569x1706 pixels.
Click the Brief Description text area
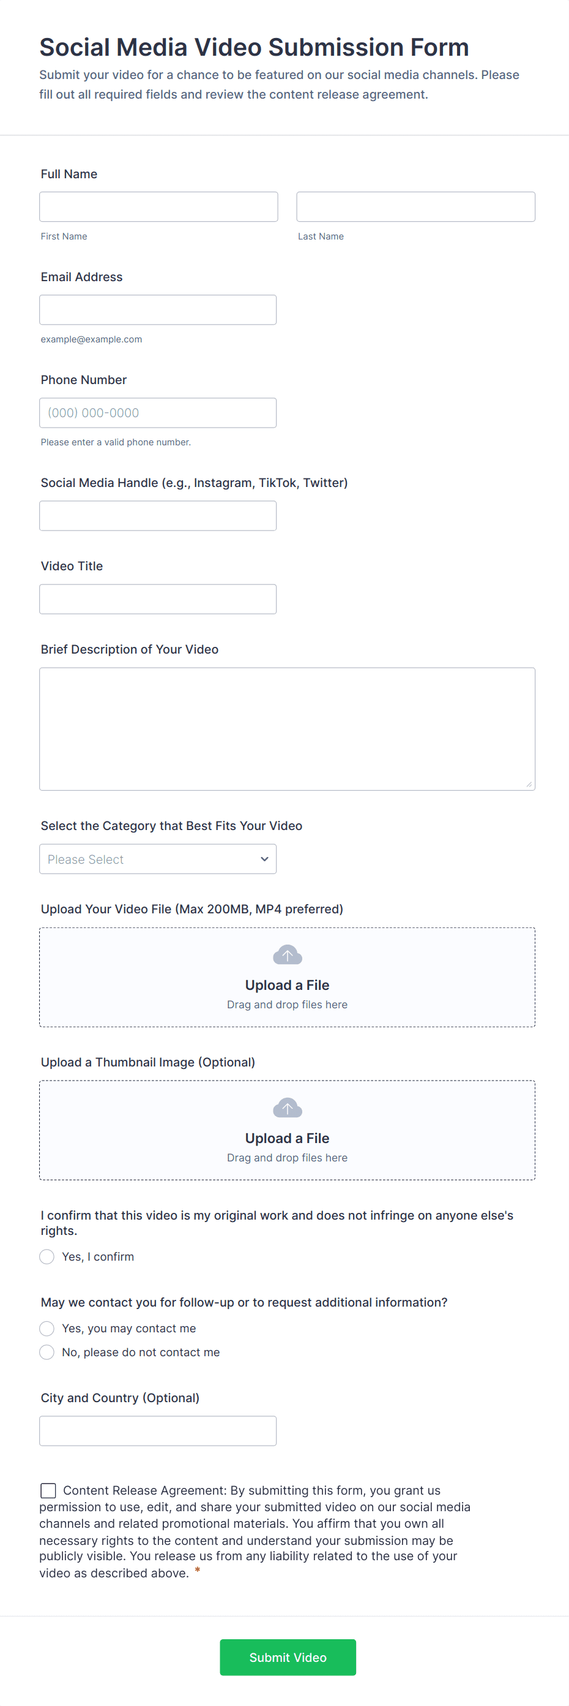[x=287, y=728]
